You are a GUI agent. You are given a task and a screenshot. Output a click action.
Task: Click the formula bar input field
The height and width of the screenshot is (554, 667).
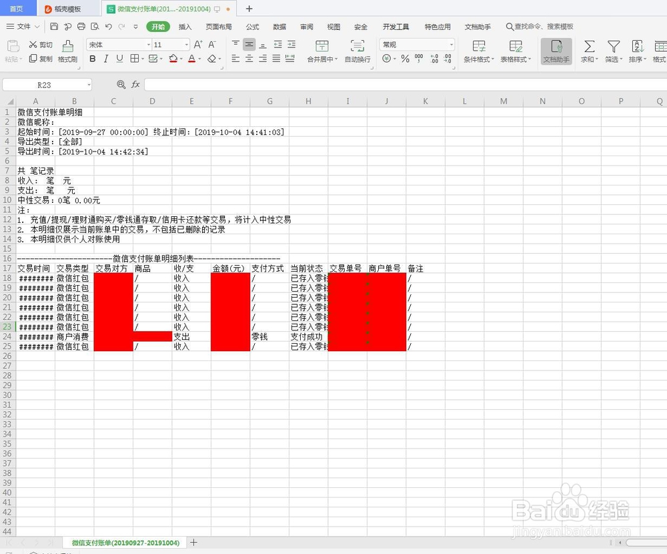(x=405, y=84)
